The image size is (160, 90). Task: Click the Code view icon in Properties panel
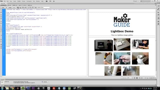pyautogui.click(x=2, y=82)
